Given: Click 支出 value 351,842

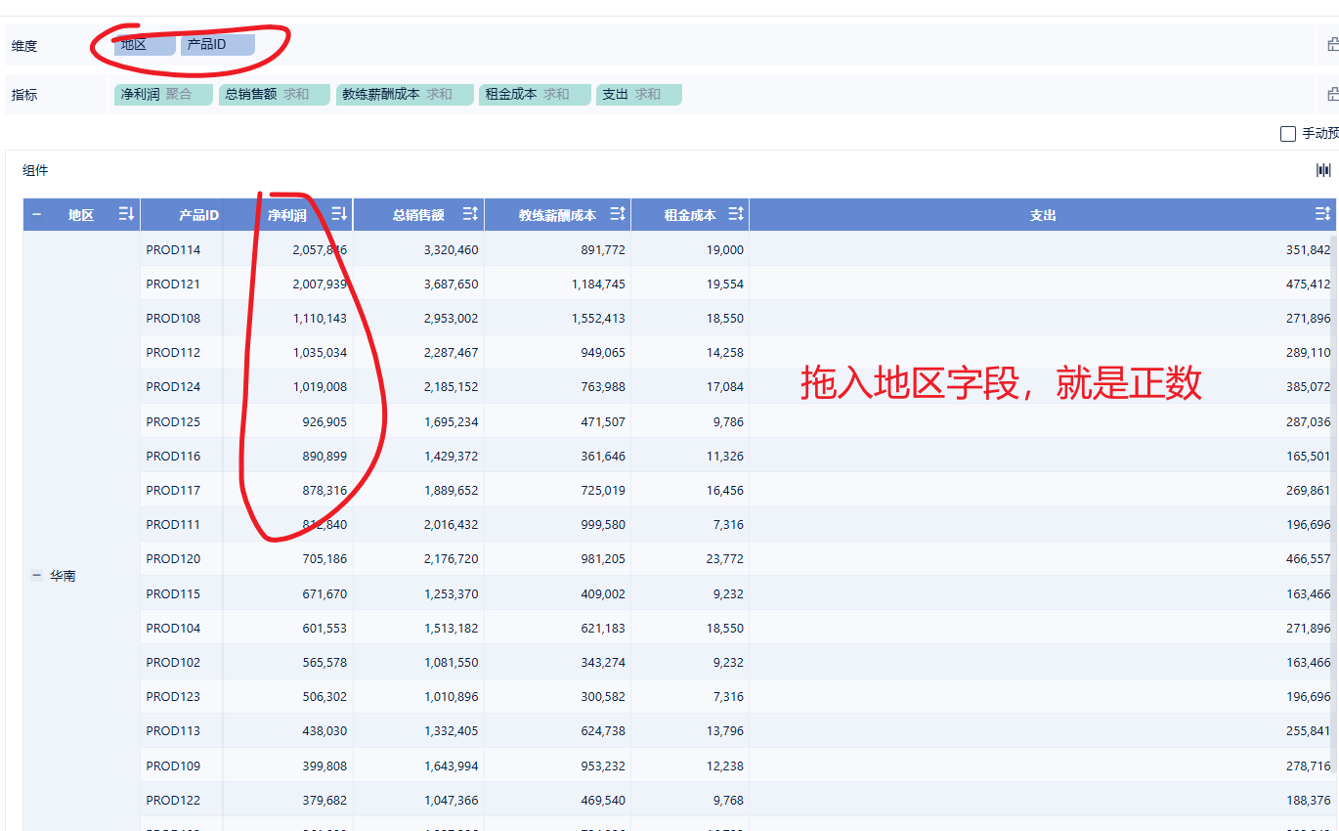Looking at the screenshot, I should coord(1309,249).
